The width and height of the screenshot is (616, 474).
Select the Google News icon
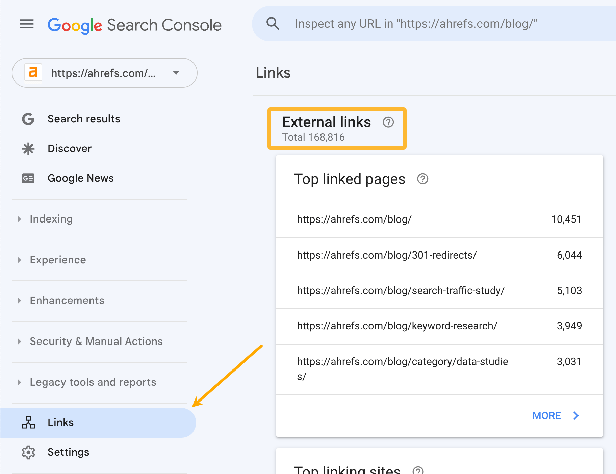tap(28, 178)
